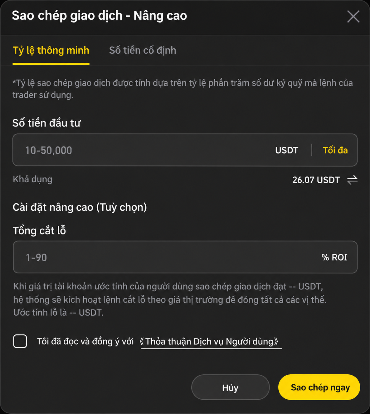Click the % ROI unit label

click(x=334, y=257)
